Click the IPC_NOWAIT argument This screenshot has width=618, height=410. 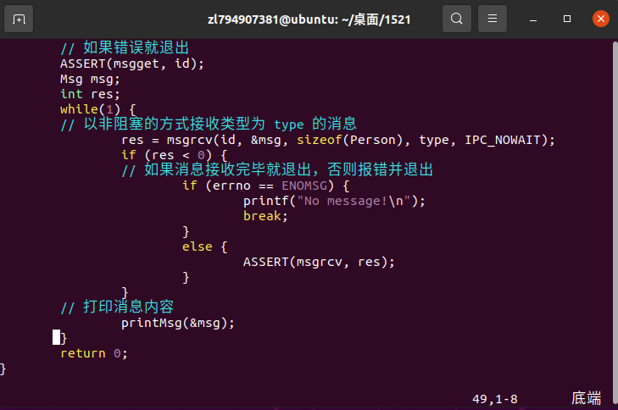502,140
